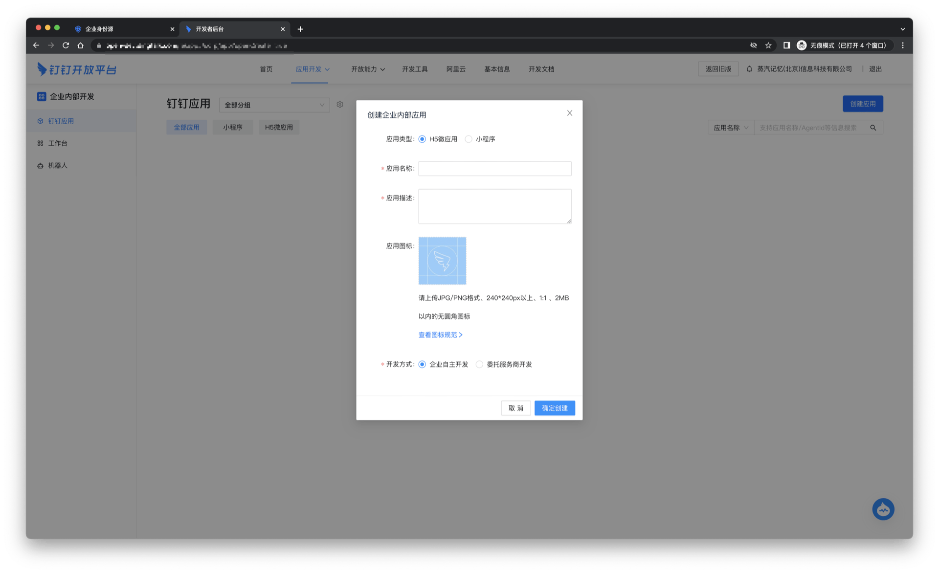Switch to the 企业身份源 browser tab
The width and height of the screenshot is (939, 573).
(x=122, y=29)
